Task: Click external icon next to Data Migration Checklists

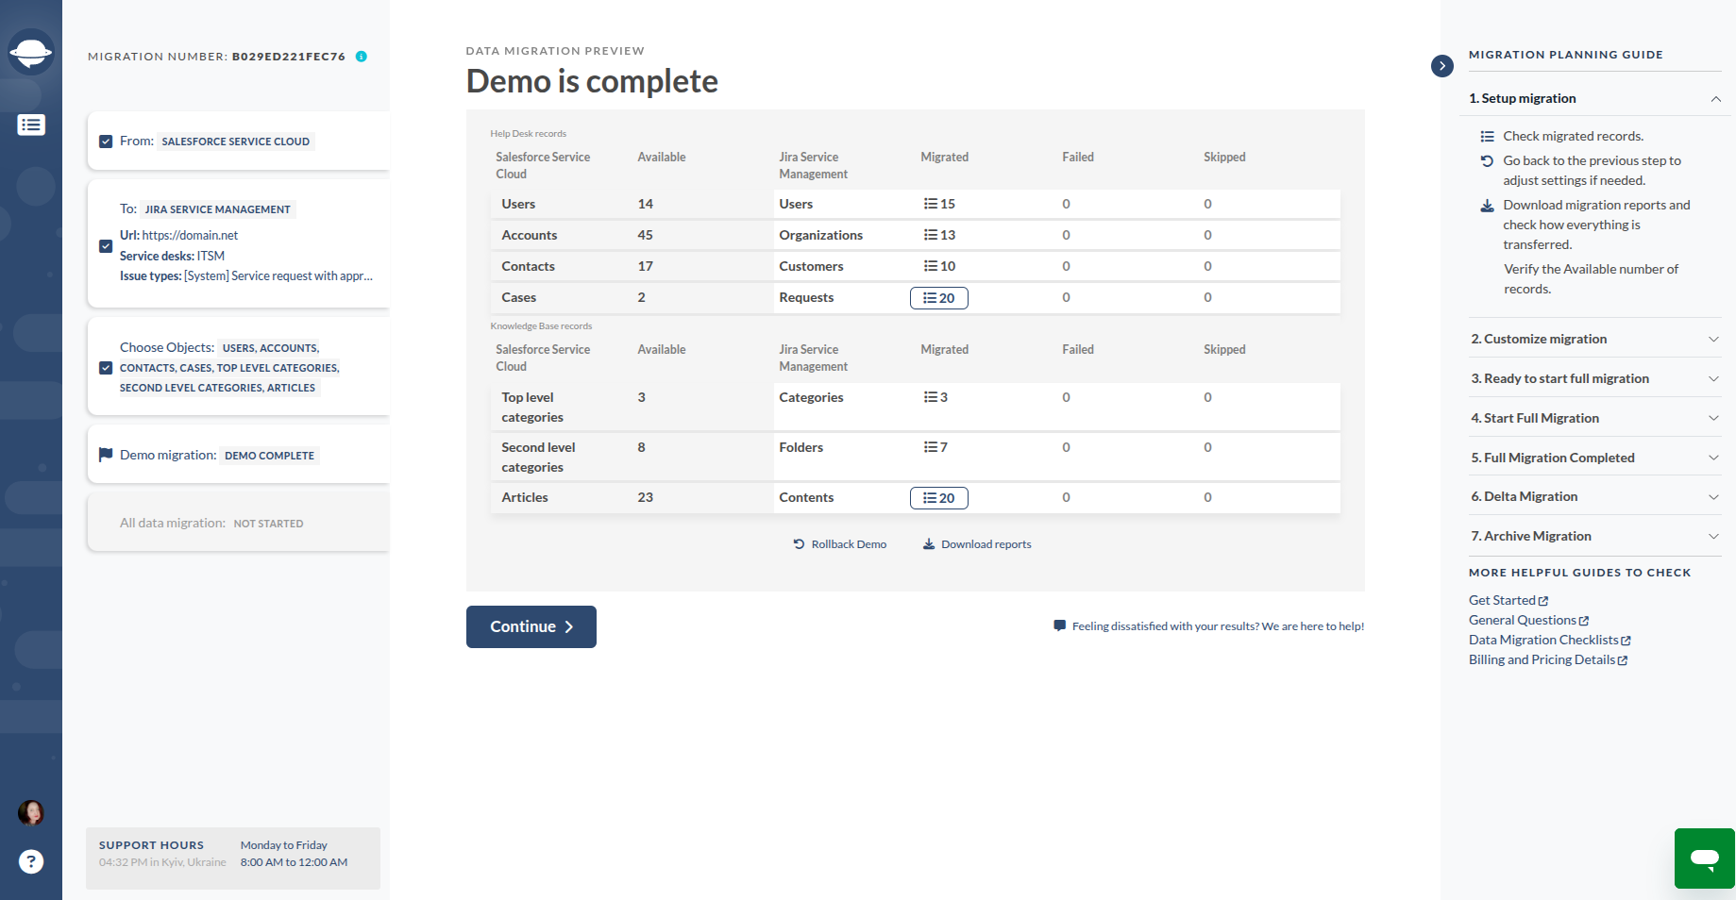Action: coord(1626,641)
